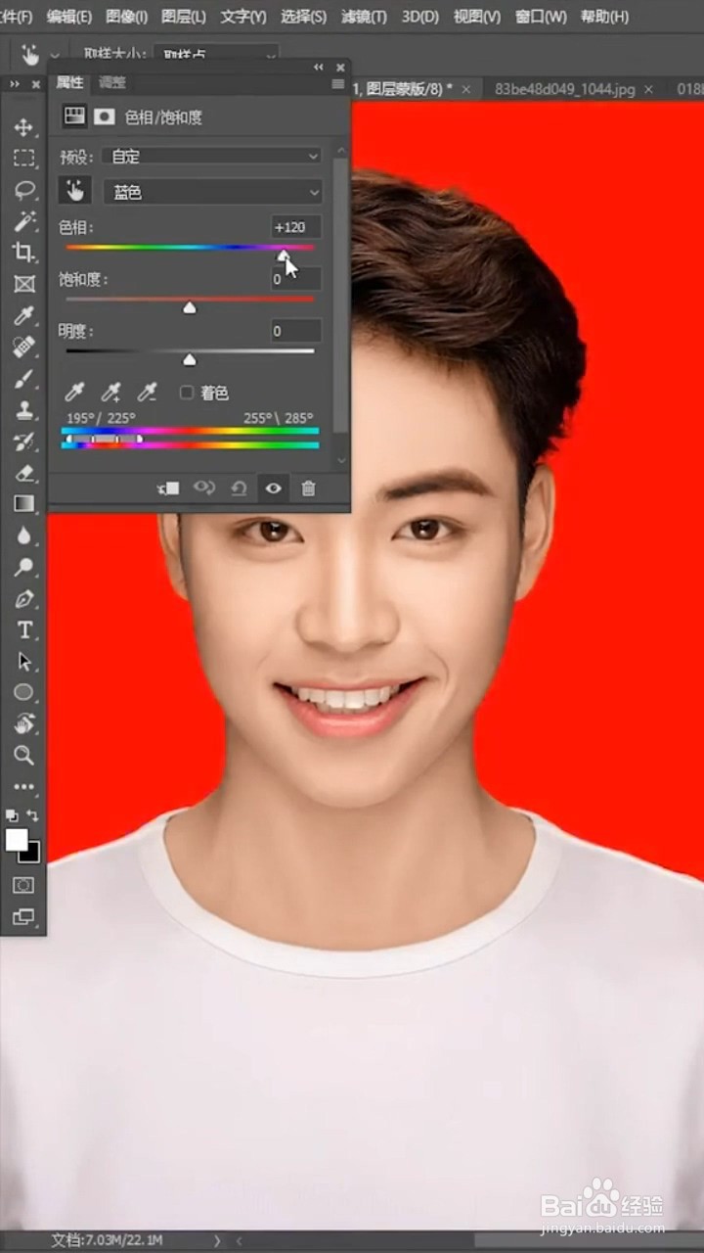Screen dimensions: 704x1253
Task: Select the Frame tool
Action: click(23, 284)
